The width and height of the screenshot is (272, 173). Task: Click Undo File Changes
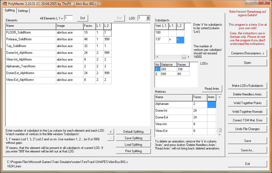click(247, 129)
